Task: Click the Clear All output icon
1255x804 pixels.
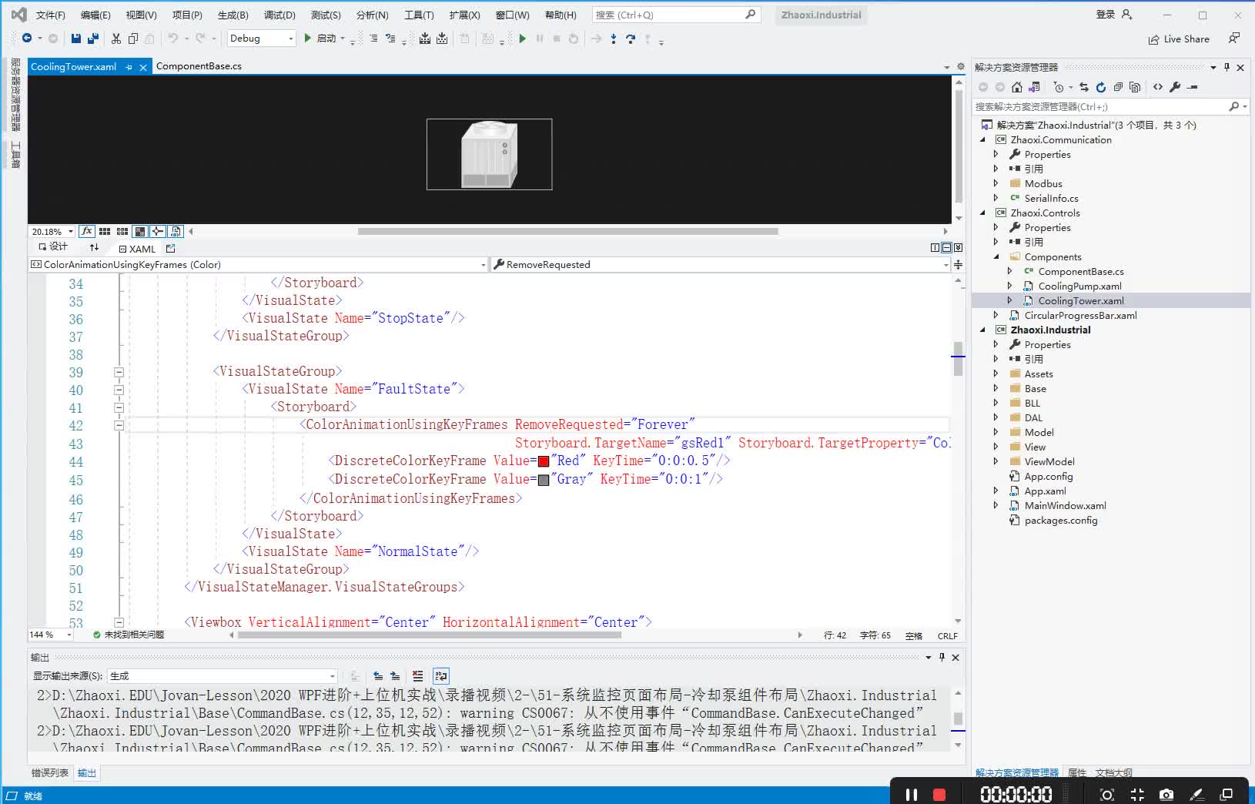Action: click(417, 676)
